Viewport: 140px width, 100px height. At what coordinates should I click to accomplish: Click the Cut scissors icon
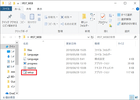click(x=29, y=26)
